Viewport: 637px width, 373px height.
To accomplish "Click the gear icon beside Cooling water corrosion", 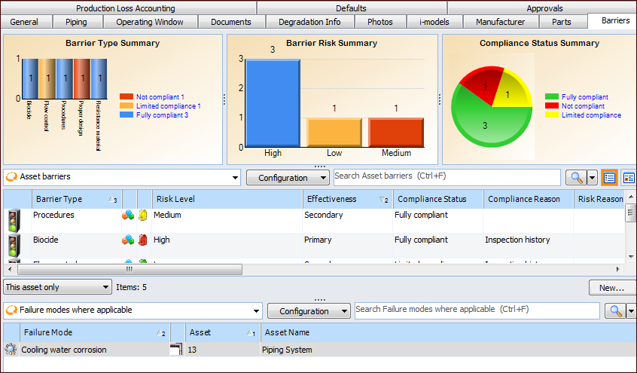I will click(11, 350).
